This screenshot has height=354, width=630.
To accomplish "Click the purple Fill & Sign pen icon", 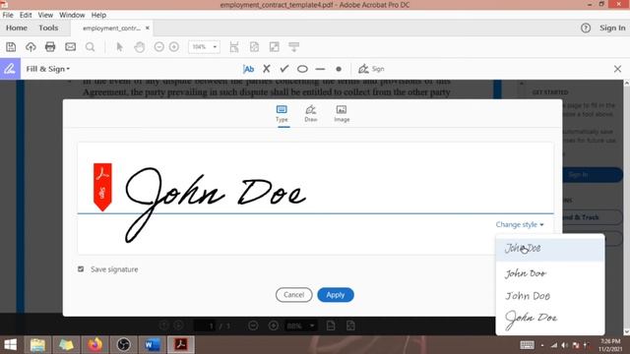I will [x=10, y=69].
